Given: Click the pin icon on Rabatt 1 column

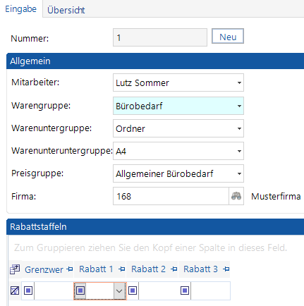Looking at the screenshot, I should [x=122, y=269].
